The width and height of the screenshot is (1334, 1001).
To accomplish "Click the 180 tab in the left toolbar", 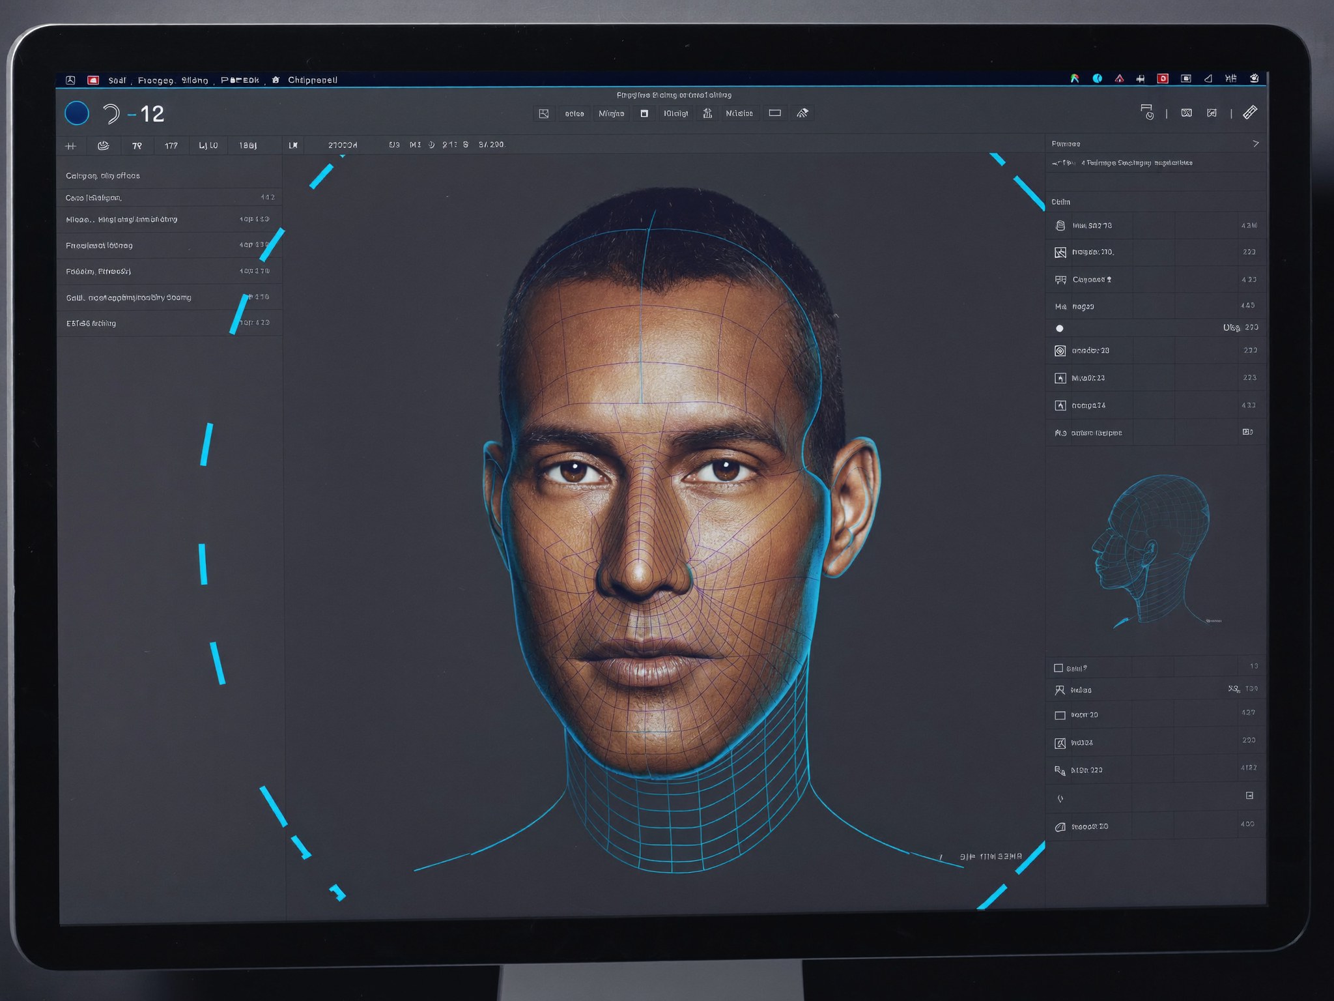I will (x=248, y=146).
